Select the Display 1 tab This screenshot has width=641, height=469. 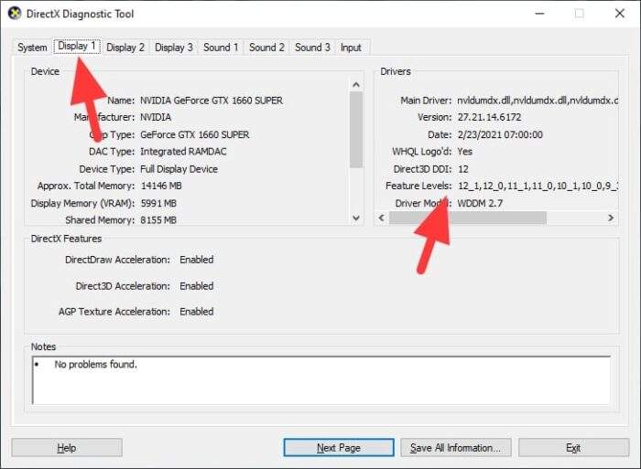77,46
